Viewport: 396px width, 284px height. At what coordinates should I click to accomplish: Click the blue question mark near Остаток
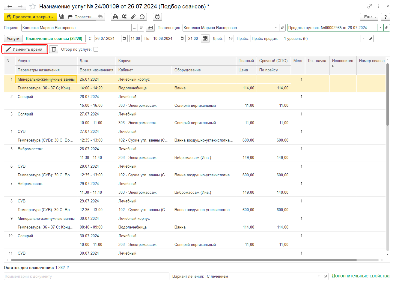(x=68, y=268)
